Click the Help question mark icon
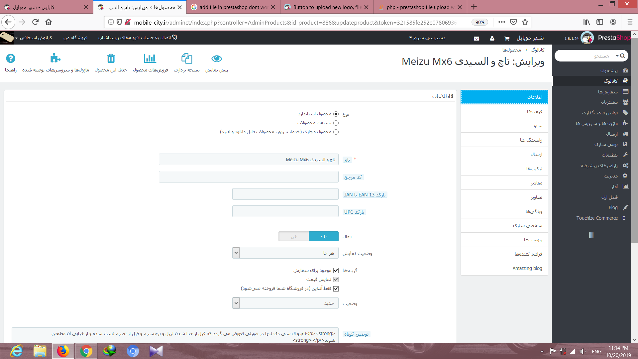 tap(11, 59)
